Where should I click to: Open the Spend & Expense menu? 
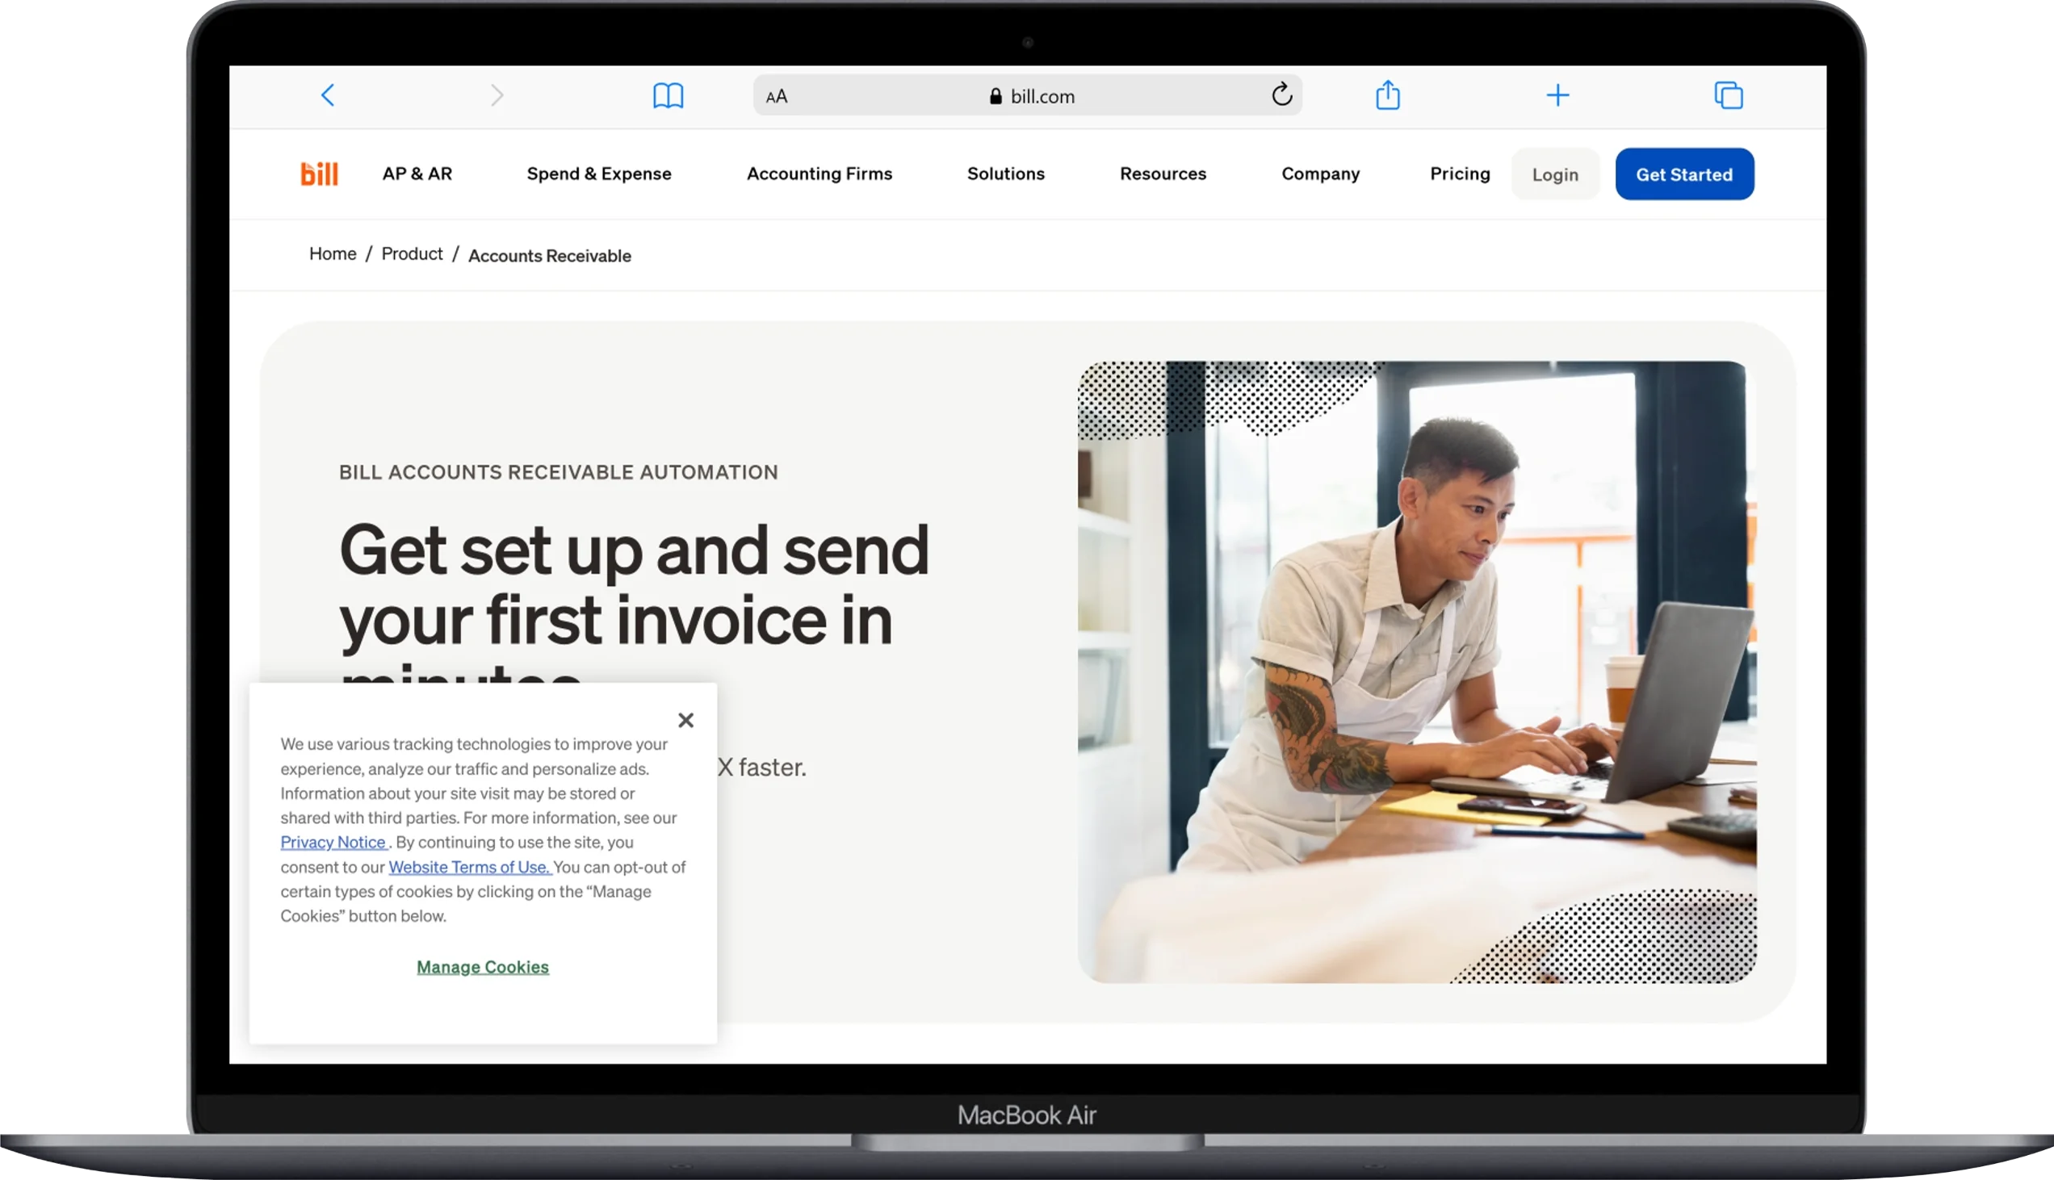pyautogui.click(x=599, y=174)
